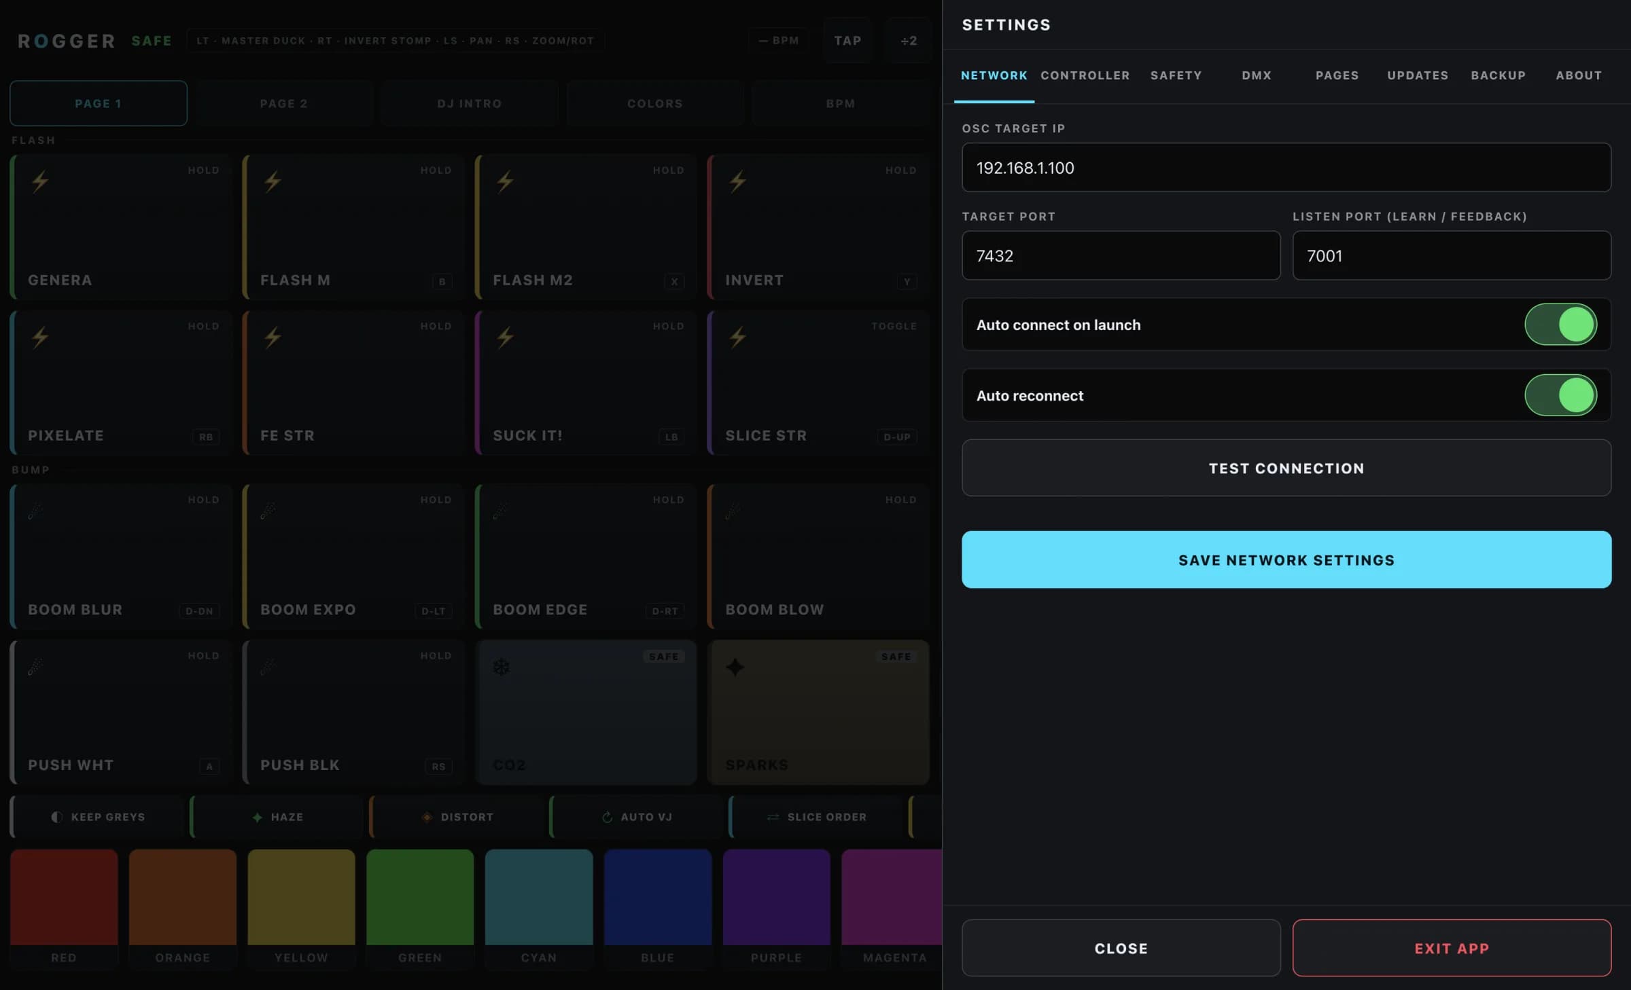Click the snowflake icon on CO2 pad
Viewport: 1631px width, 990px height.
[502, 667]
